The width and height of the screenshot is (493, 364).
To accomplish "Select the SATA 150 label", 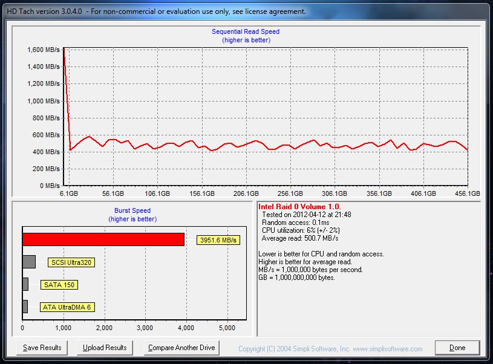I will tap(59, 285).
